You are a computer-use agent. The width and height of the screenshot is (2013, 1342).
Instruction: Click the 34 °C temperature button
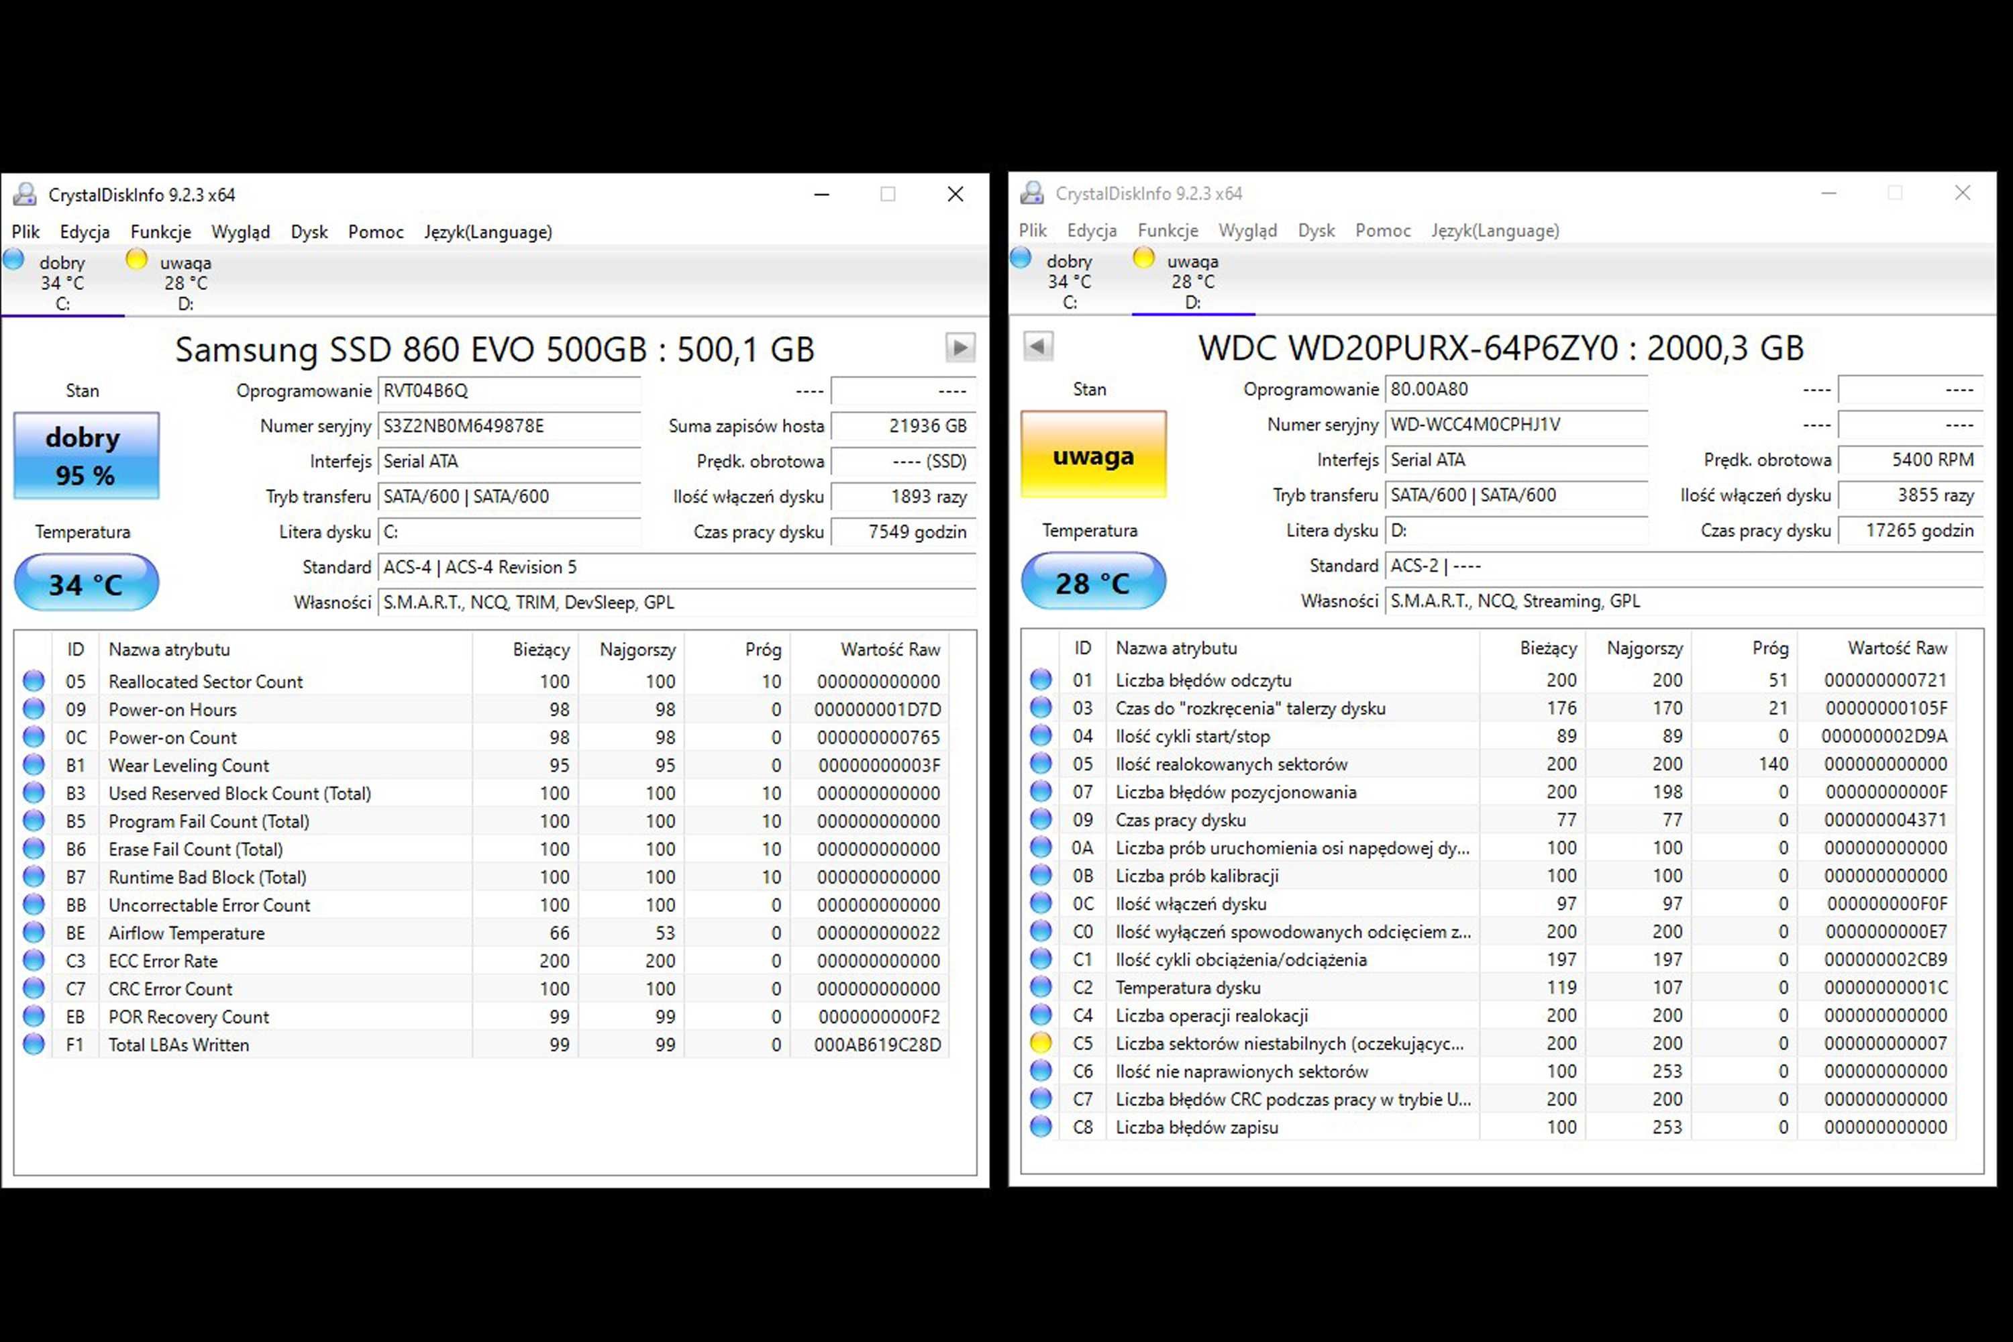[87, 583]
